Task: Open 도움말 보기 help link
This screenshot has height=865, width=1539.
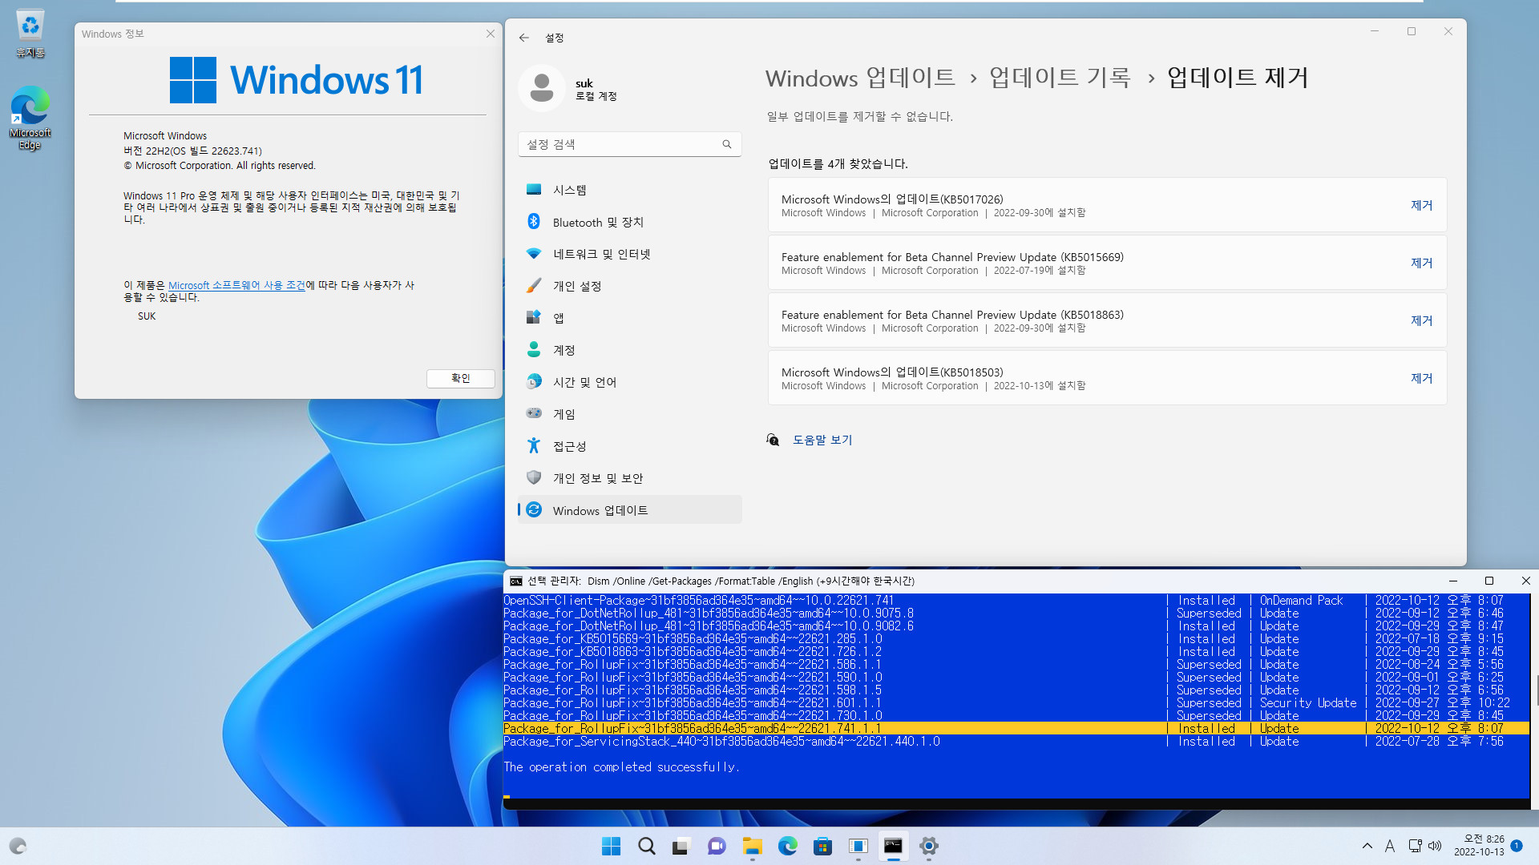Action: click(x=822, y=440)
